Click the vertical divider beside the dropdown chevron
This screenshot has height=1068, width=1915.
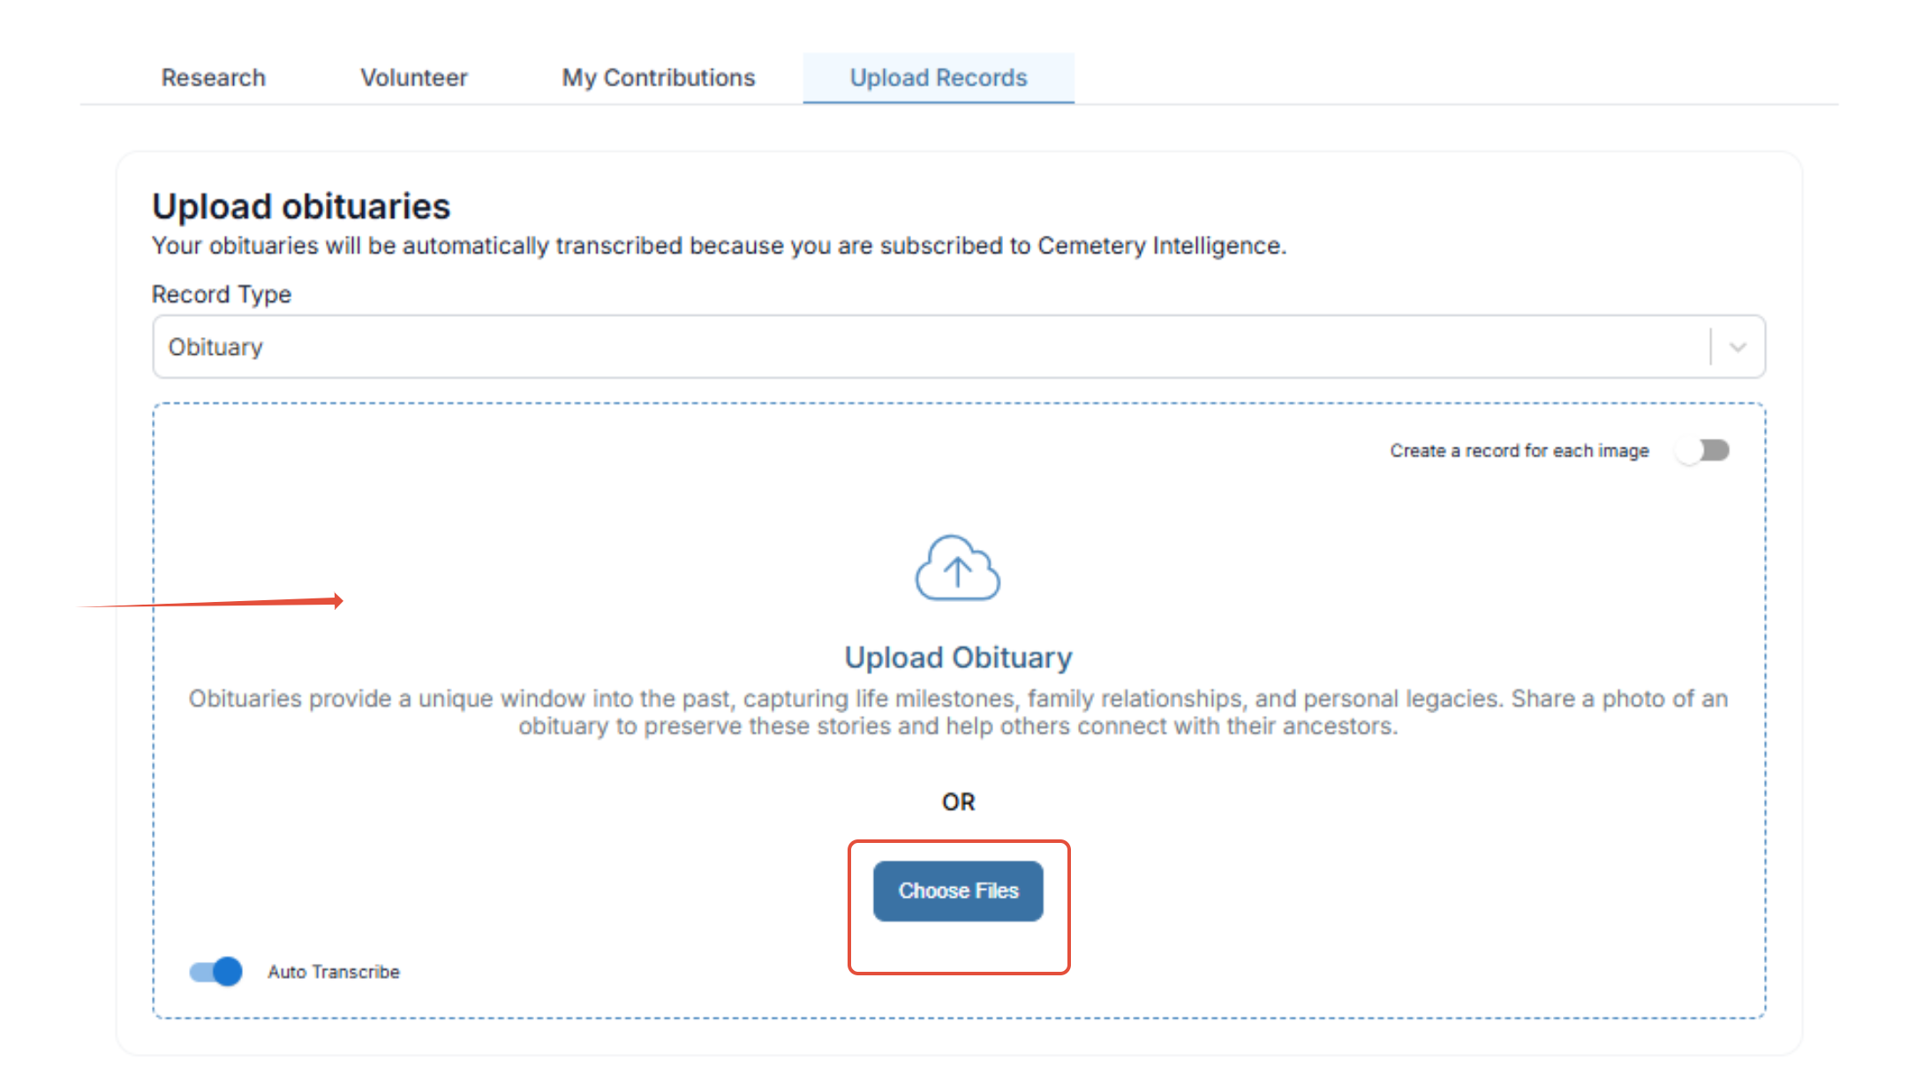pos(1710,347)
